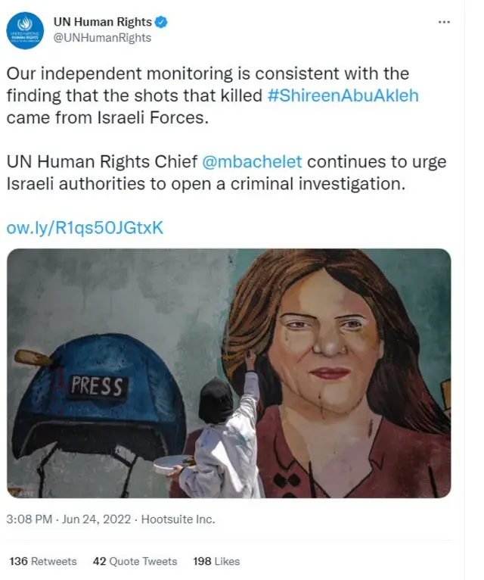Viewport: 484px width, 580px height.
Task: Click the @UNHumanRights handle
Action: pos(102,38)
